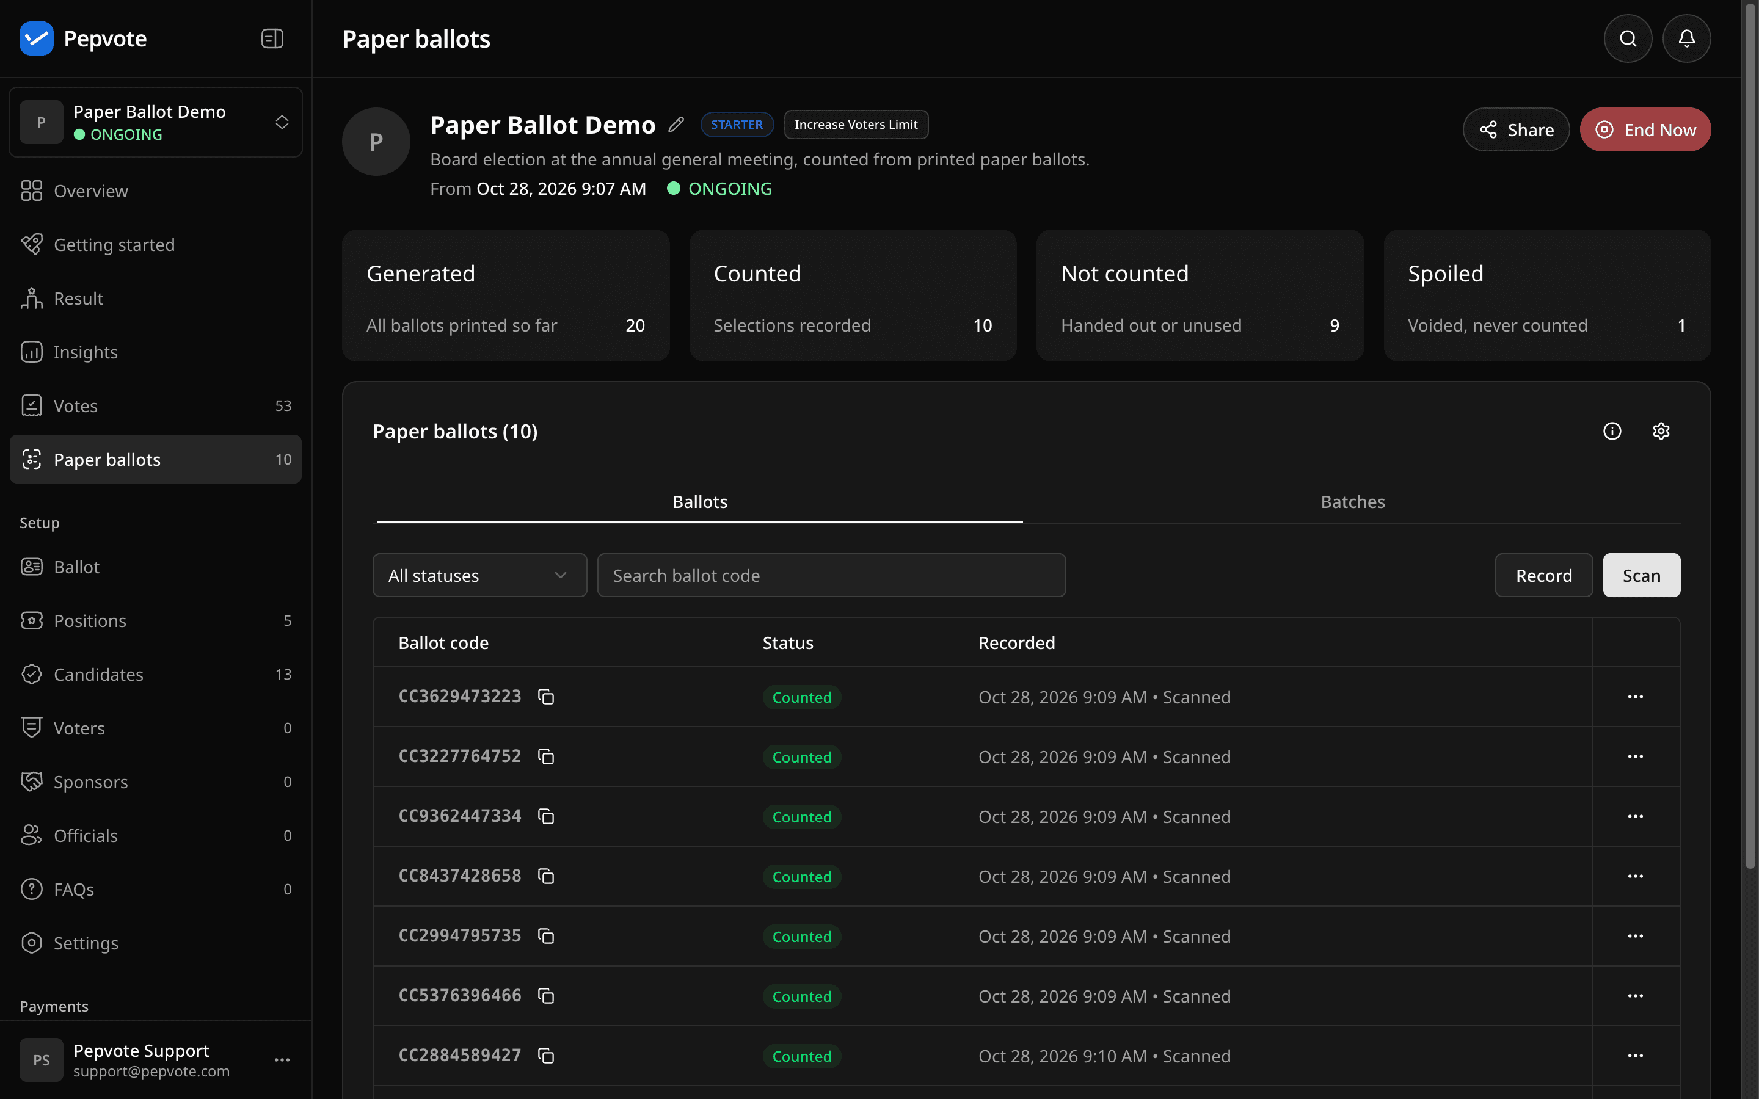Open paper ballots info icon
This screenshot has width=1759, height=1099.
(1612, 431)
